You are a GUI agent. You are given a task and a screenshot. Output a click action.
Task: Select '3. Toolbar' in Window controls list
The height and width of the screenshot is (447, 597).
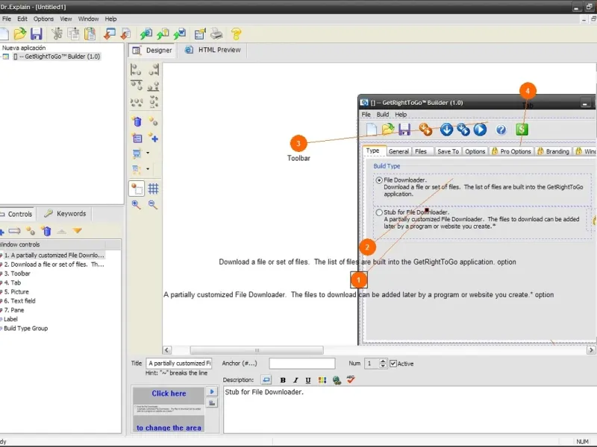[x=17, y=273]
